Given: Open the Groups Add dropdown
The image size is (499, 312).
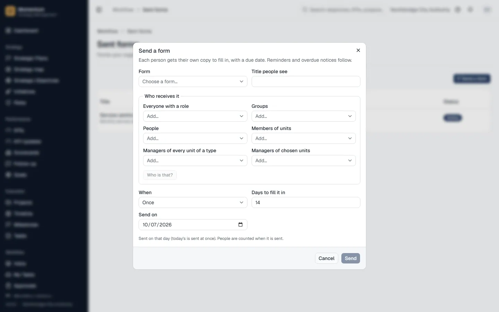Looking at the screenshot, I should [304, 116].
